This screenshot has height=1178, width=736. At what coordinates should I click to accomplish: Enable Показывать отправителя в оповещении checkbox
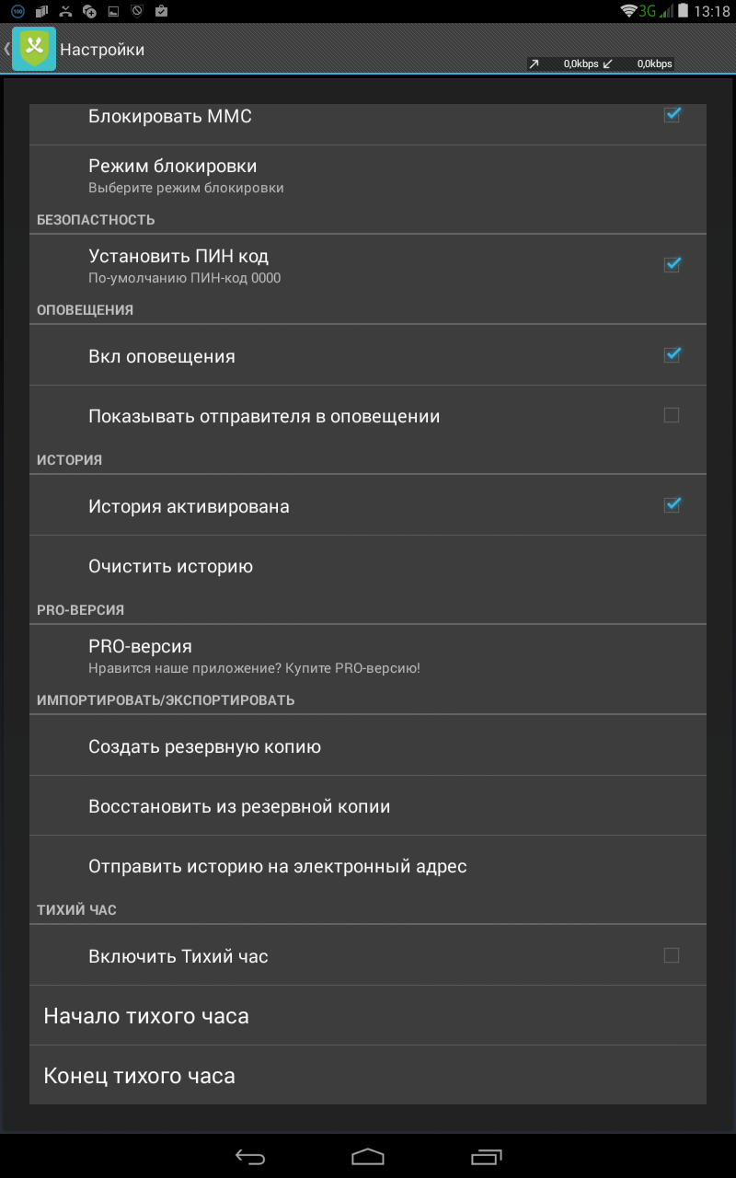(x=672, y=416)
